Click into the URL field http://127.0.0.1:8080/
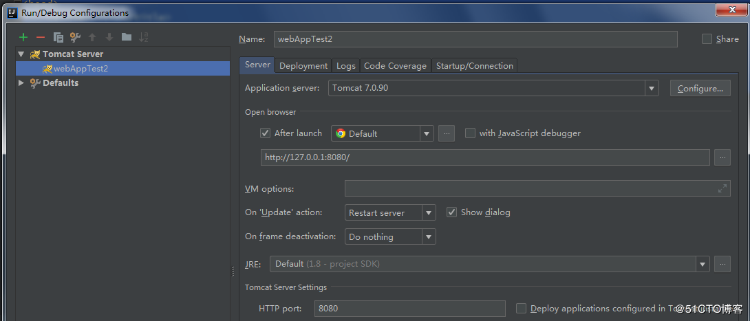Image resolution: width=750 pixels, height=321 pixels. click(x=485, y=157)
